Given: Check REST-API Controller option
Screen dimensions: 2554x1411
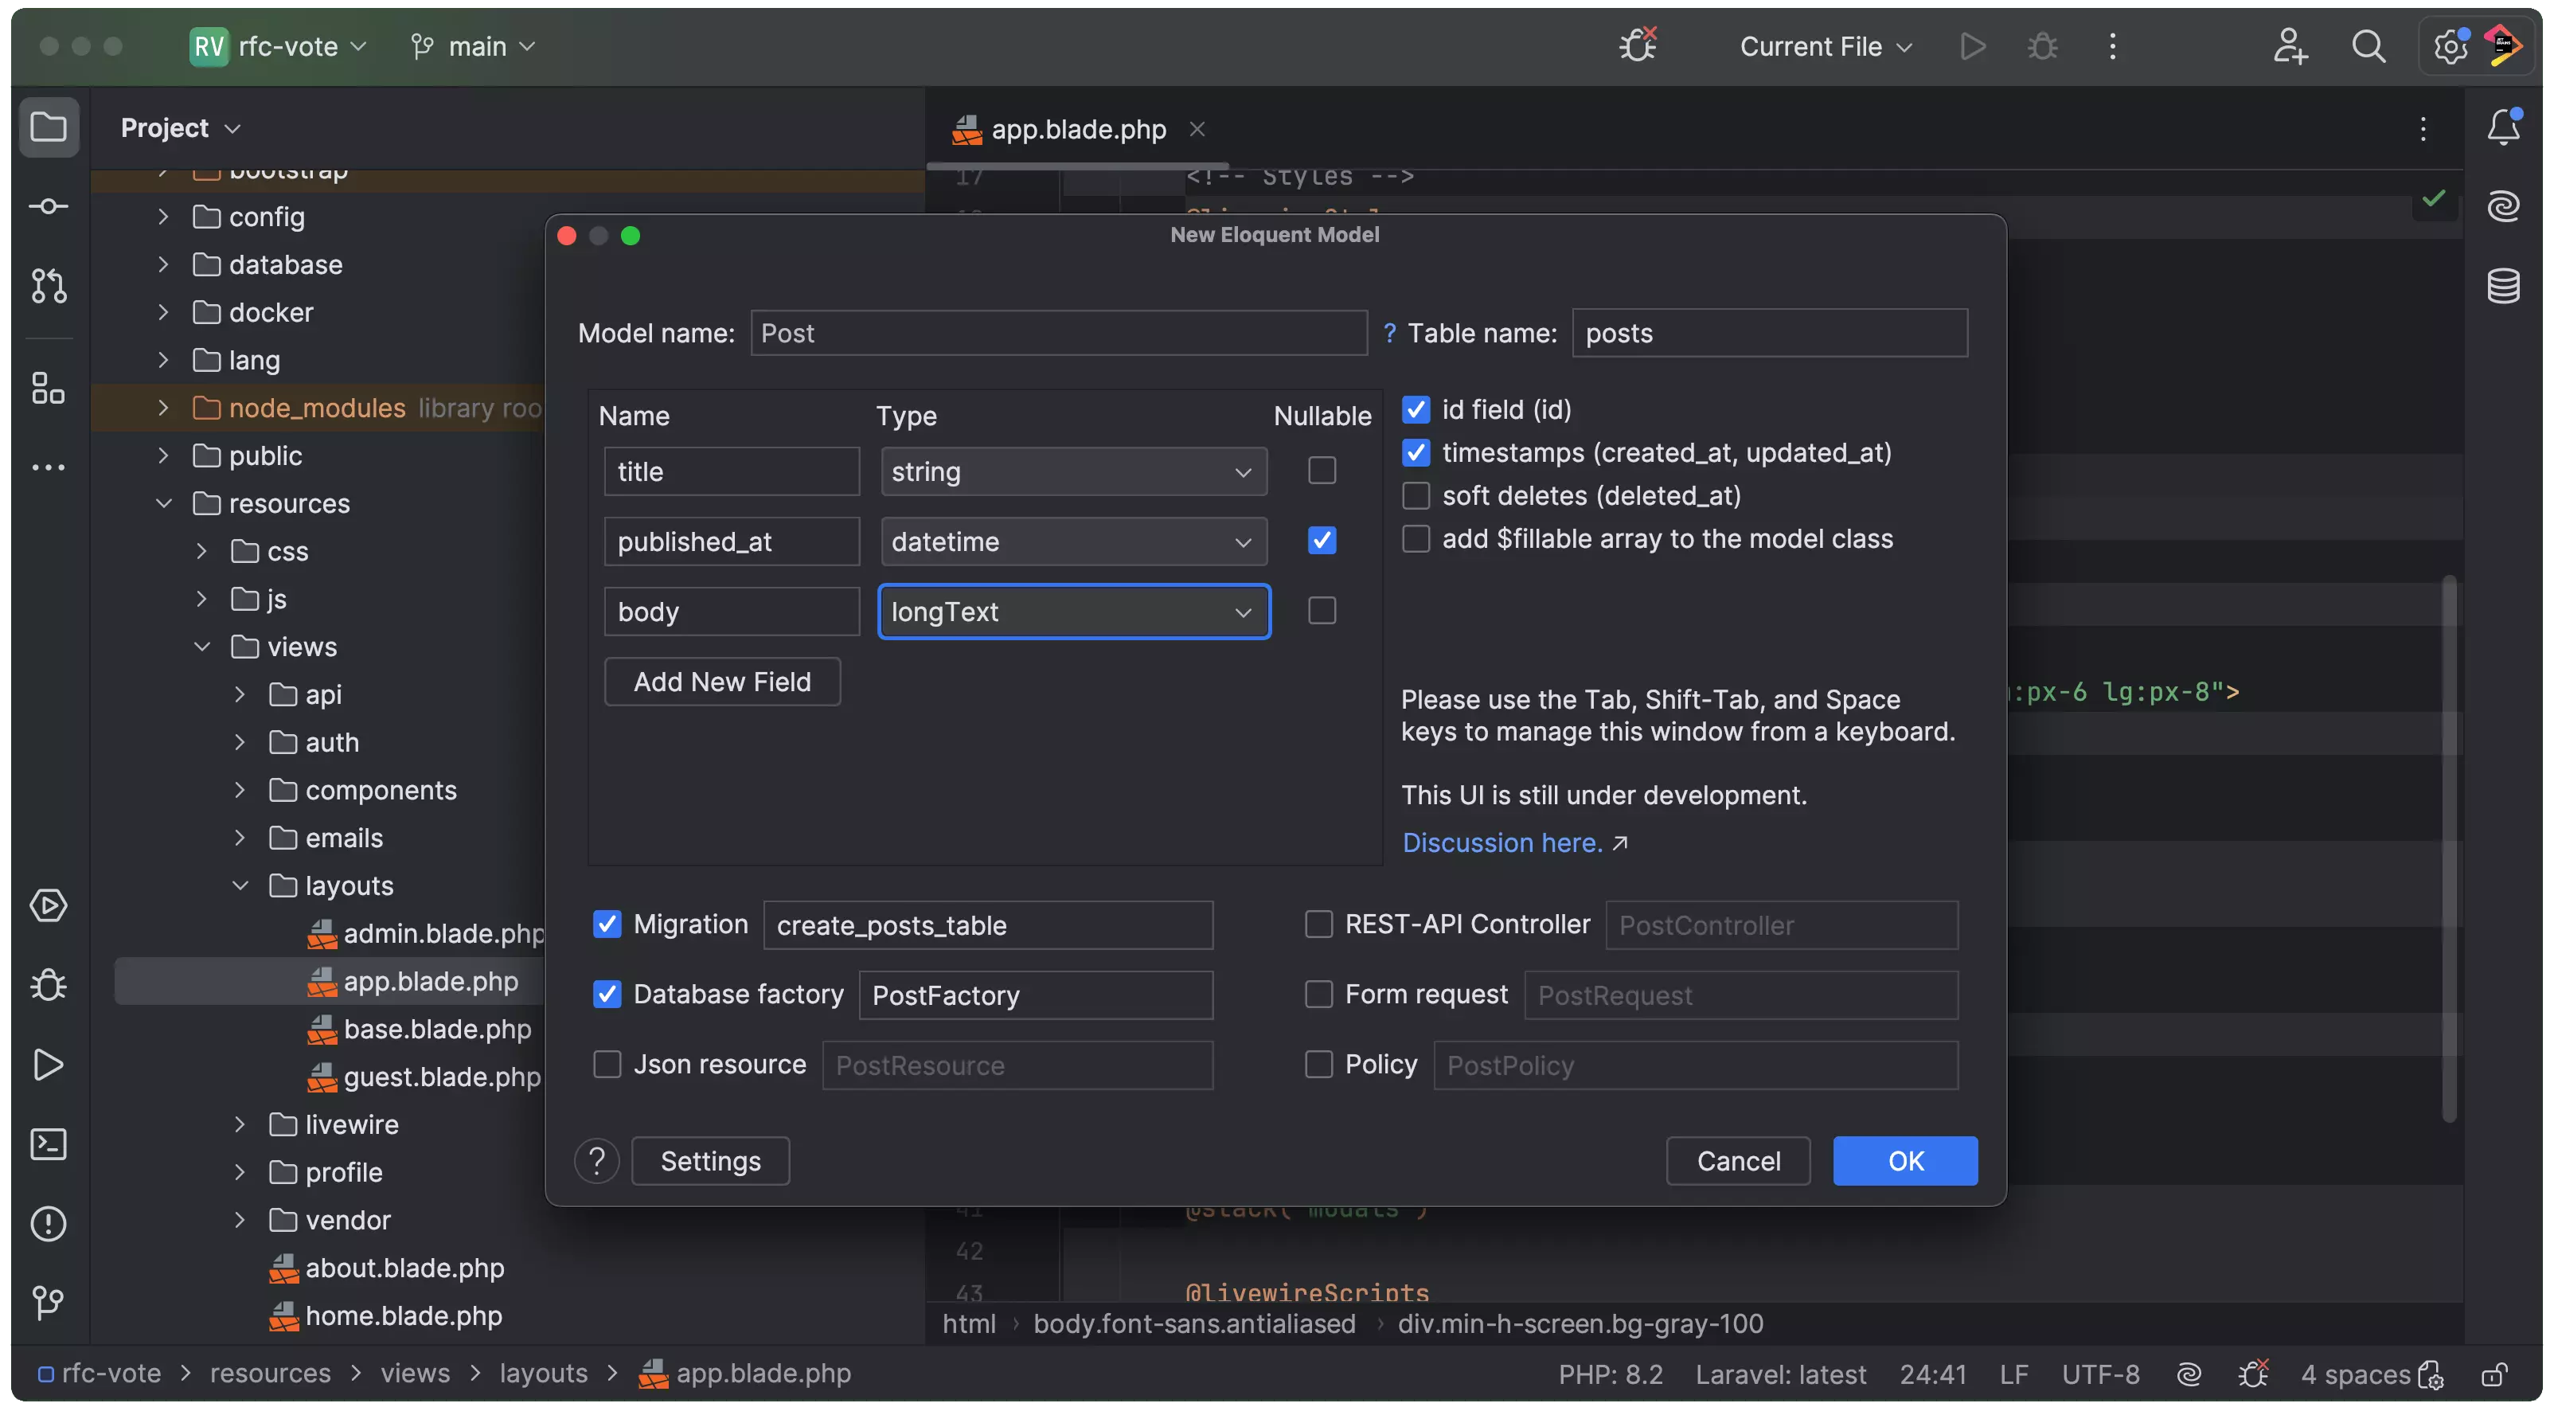Looking at the screenshot, I should (x=1318, y=924).
